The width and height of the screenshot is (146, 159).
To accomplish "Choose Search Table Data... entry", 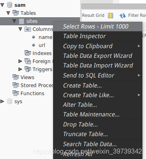I will tap(98, 144).
